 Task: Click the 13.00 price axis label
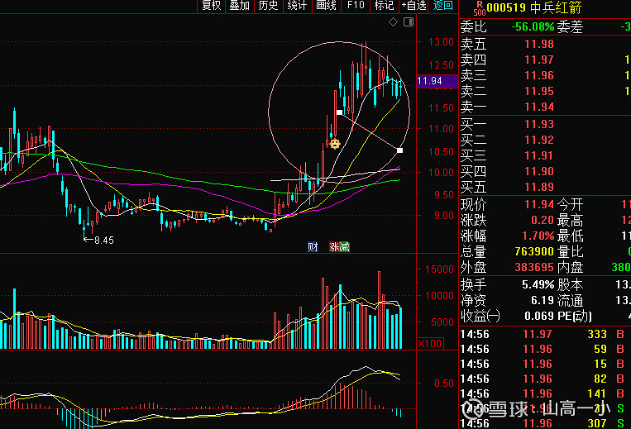[441, 42]
